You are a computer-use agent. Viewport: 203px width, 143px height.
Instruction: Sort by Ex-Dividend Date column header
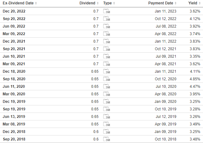pos(20,3)
